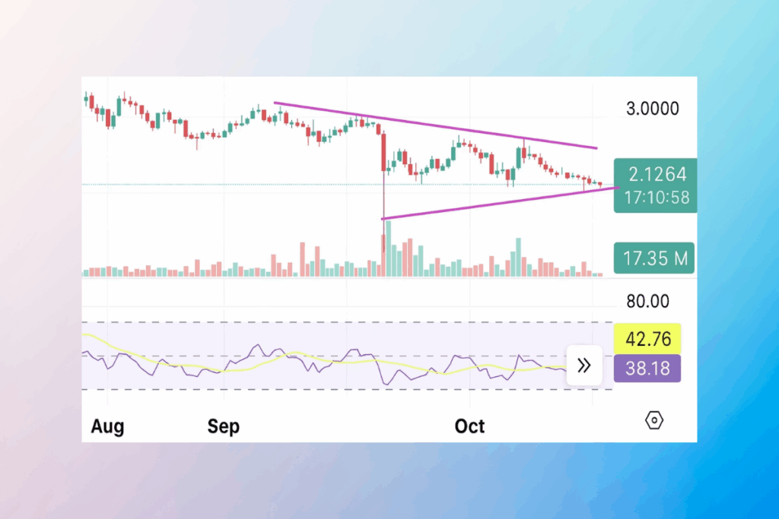The height and width of the screenshot is (519, 779).
Task: Click the yellow RSI value 42.76
Action: click(647, 339)
